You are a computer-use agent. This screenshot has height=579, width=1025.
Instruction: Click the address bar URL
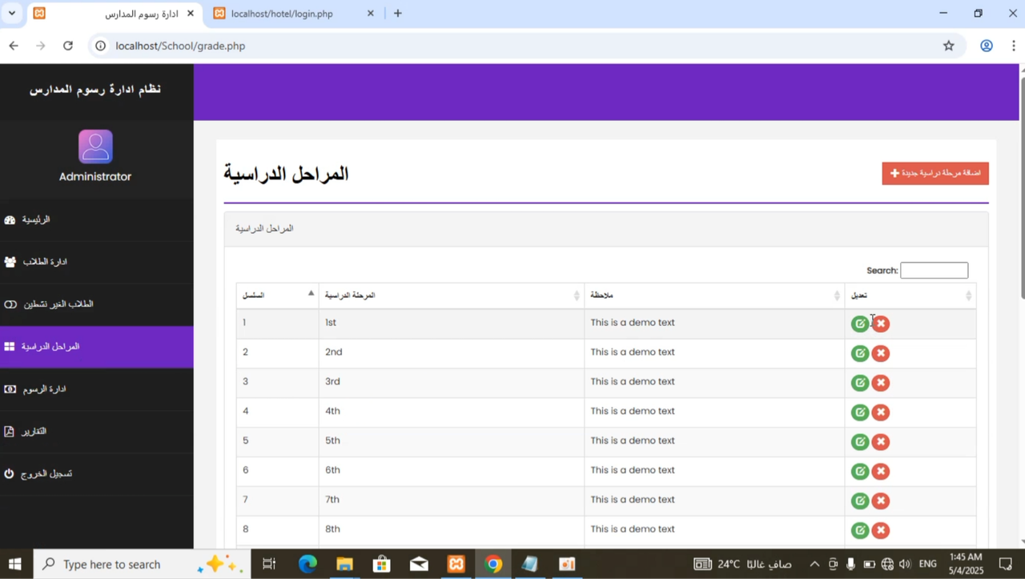coord(180,46)
